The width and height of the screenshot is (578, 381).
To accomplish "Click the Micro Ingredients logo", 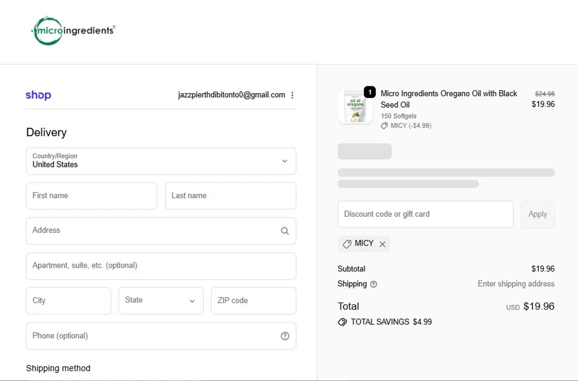I will [73, 31].
